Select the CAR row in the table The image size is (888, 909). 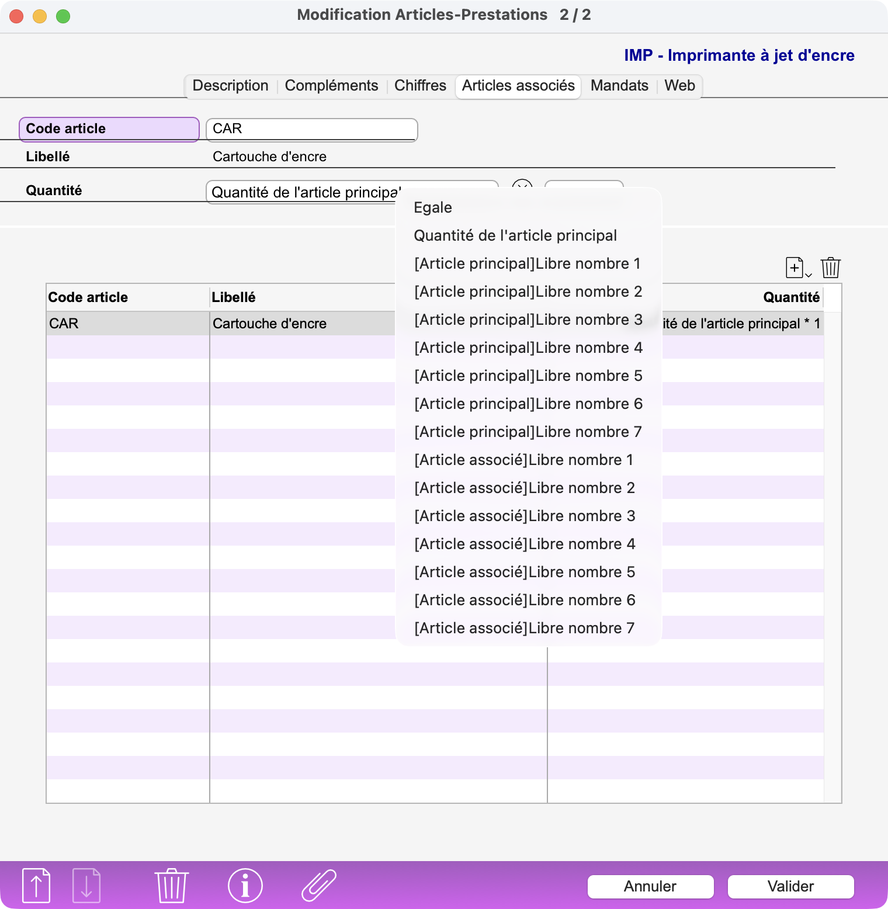coord(435,324)
